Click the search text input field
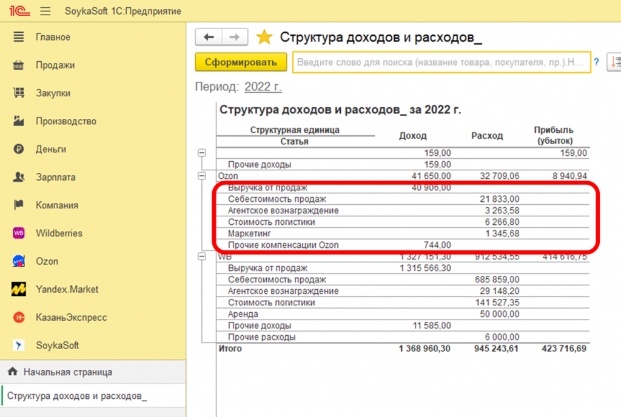The height and width of the screenshot is (417, 621). pos(441,62)
